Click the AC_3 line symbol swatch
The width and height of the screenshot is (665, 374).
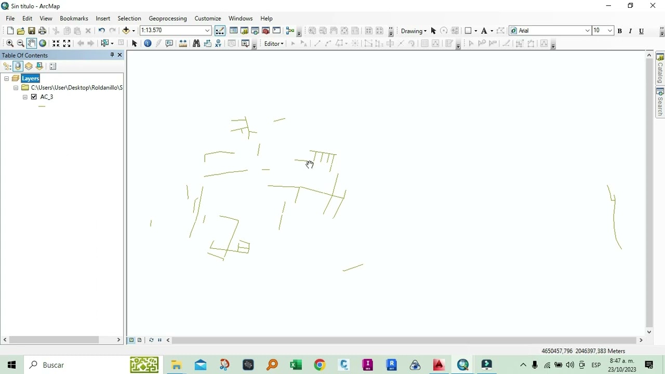(x=42, y=106)
